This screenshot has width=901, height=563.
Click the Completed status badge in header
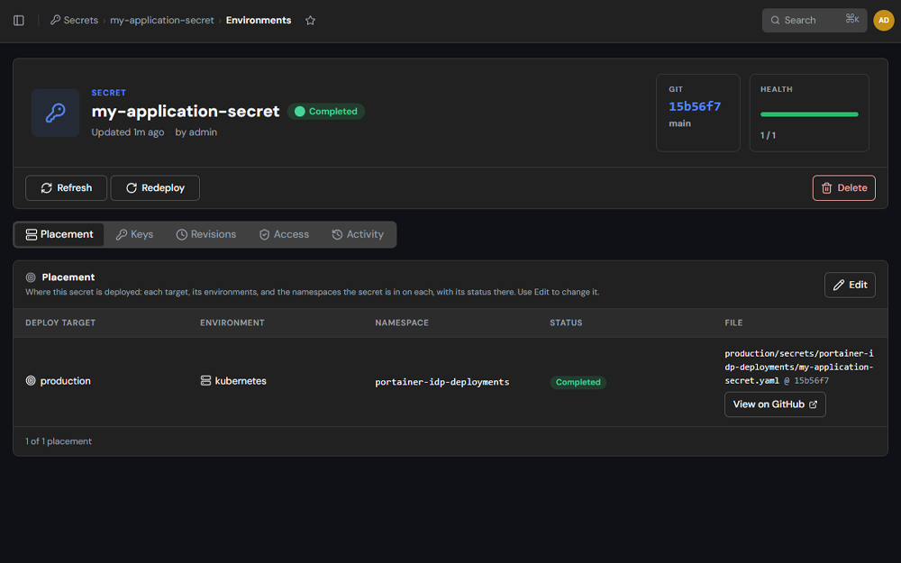click(326, 112)
